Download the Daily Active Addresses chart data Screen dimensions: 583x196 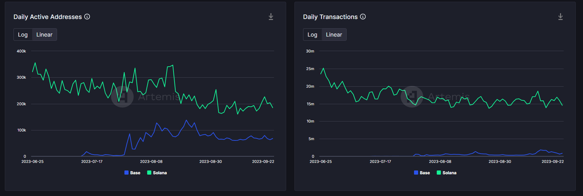pos(271,17)
